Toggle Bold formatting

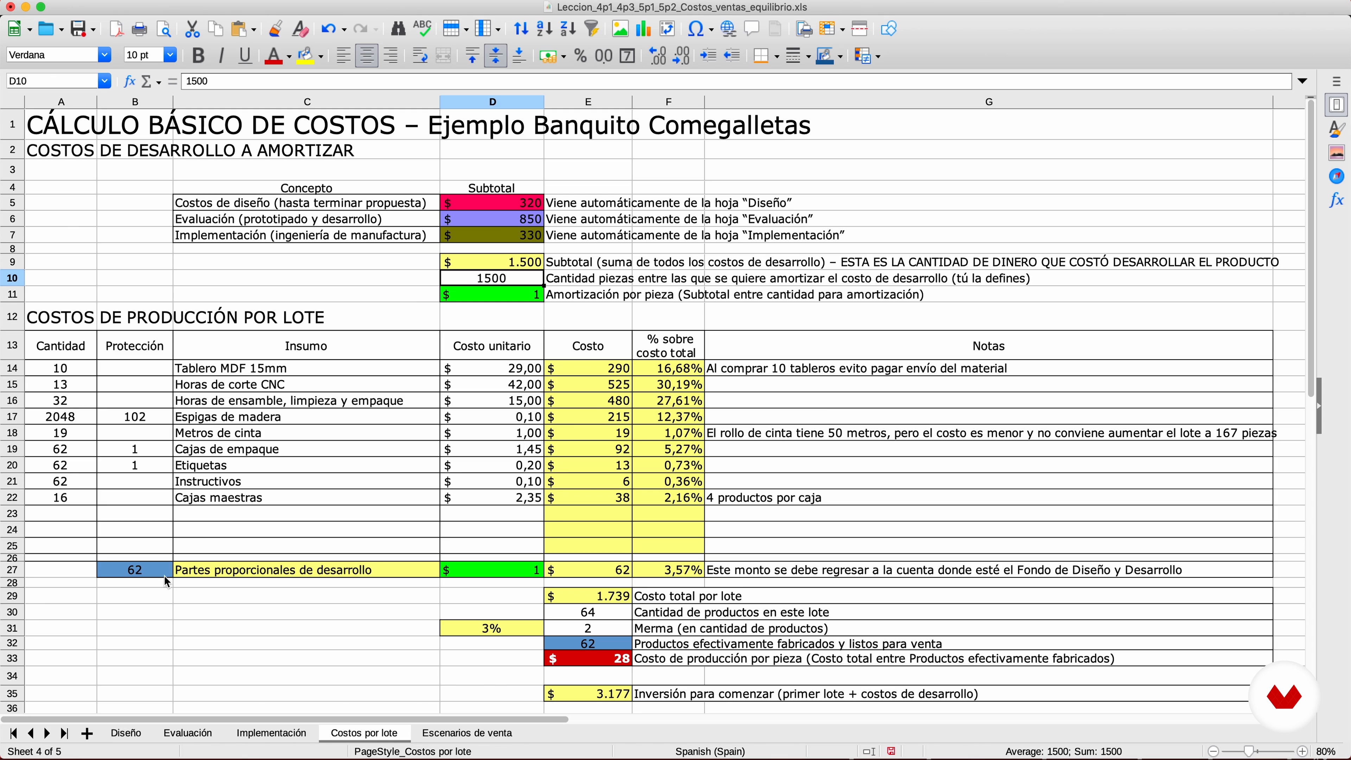198,56
